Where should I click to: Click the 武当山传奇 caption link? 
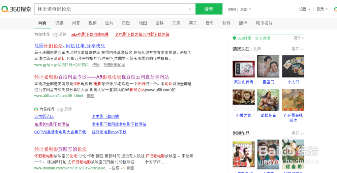244,82
